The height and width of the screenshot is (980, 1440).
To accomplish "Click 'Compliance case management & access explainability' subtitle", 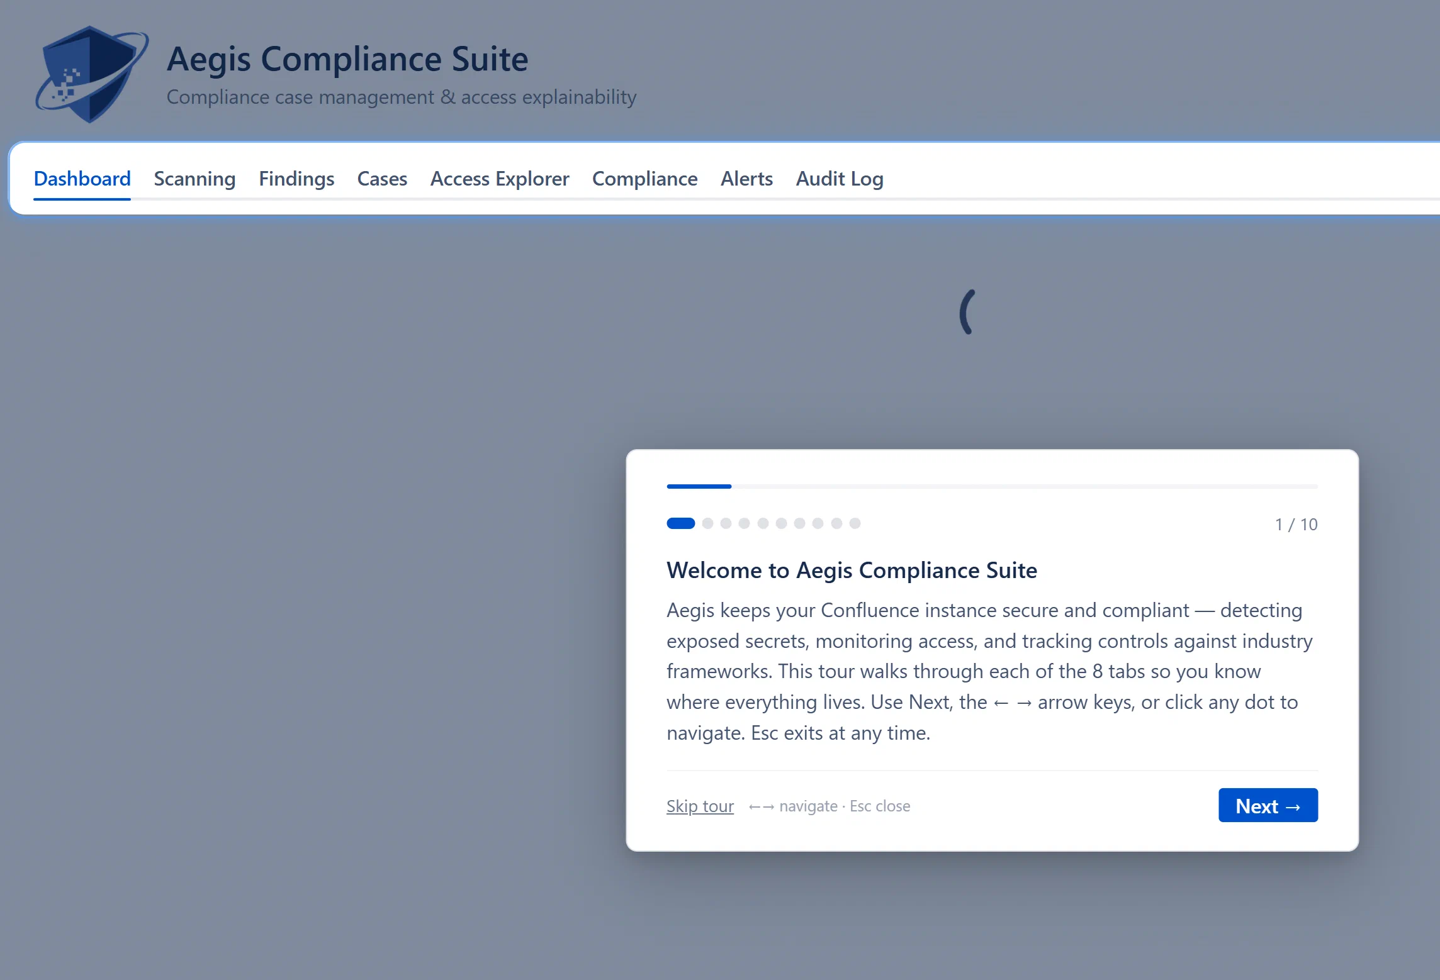I will tap(402, 97).
